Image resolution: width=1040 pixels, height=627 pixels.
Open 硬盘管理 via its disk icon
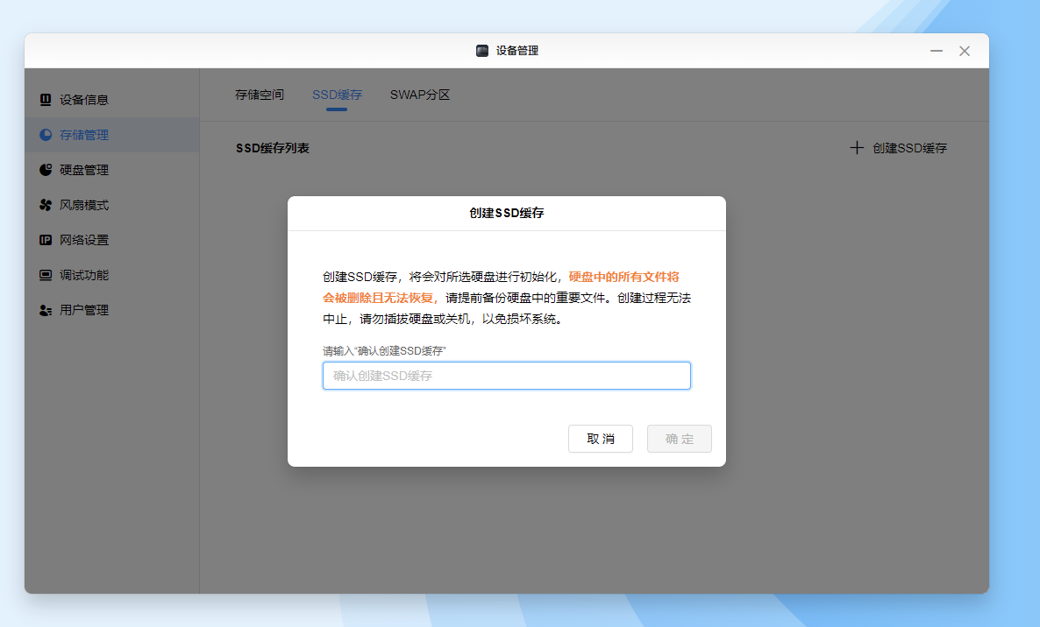click(46, 170)
